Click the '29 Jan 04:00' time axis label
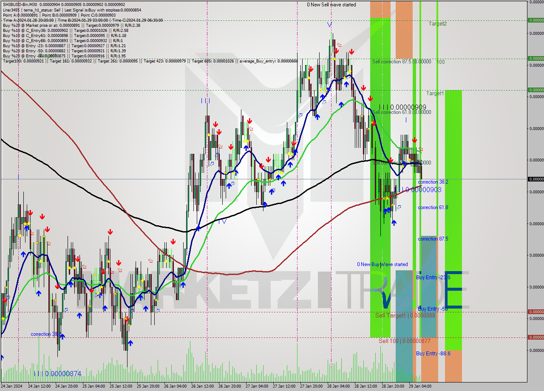The height and width of the screenshot is (391, 544). 420,386
